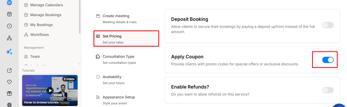Click the compass icon in left rail
The width and height of the screenshot is (347, 107).
(x=9, y=3)
